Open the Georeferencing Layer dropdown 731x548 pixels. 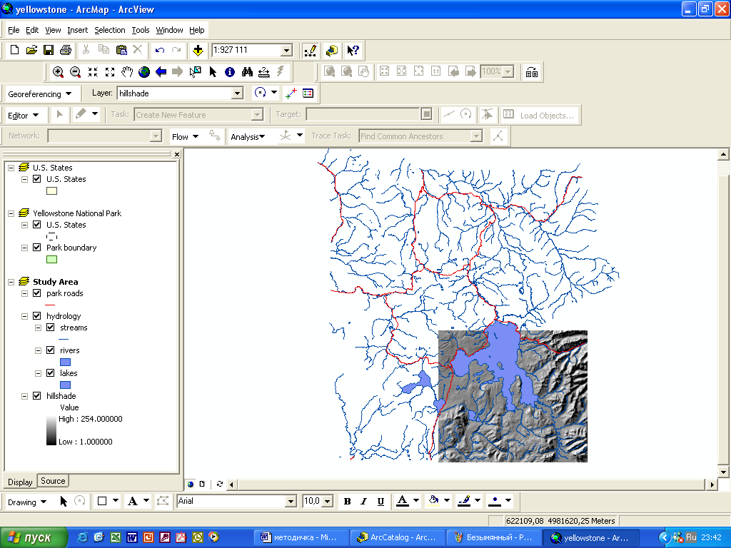point(237,93)
